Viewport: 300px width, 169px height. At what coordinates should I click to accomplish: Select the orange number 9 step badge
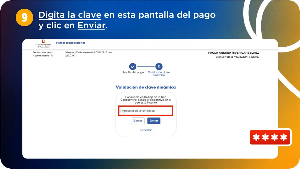pyautogui.click(x=24, y=17)
